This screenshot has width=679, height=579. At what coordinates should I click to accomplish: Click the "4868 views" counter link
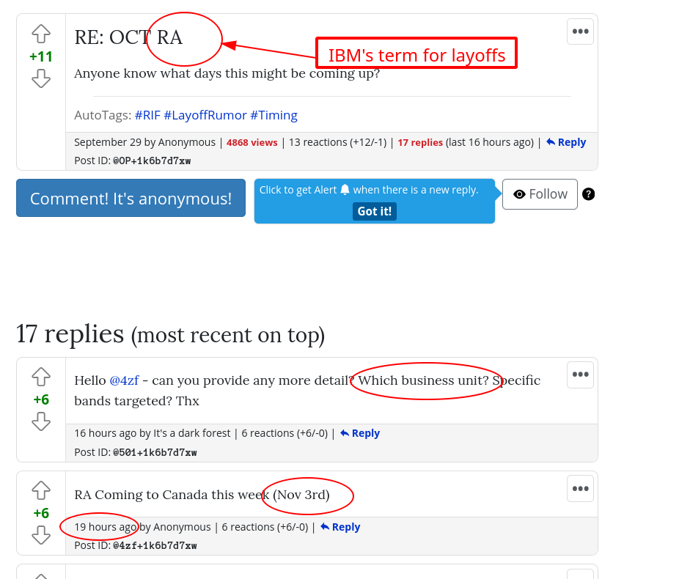[x=252, y=141]
